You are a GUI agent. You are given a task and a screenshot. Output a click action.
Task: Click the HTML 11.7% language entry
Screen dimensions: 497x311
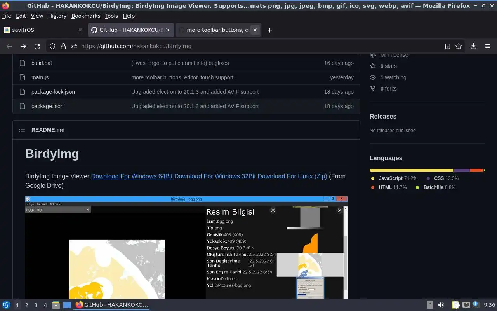coord(389,187)
